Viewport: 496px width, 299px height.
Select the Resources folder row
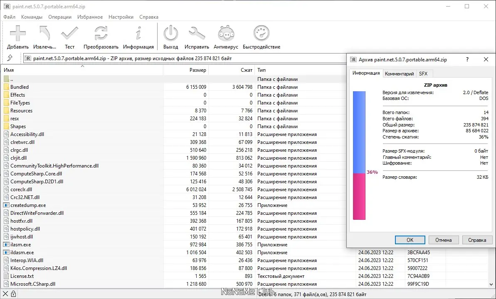tap(173, 111)
